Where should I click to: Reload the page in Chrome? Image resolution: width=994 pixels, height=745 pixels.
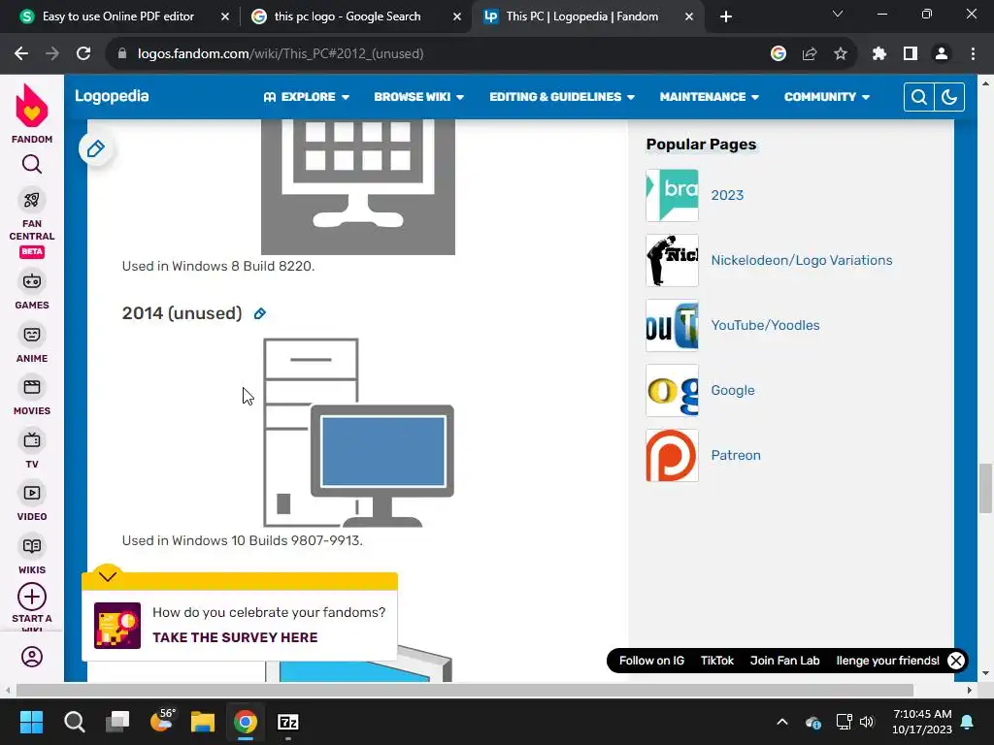pyautogui.click(x=83, y=54)
